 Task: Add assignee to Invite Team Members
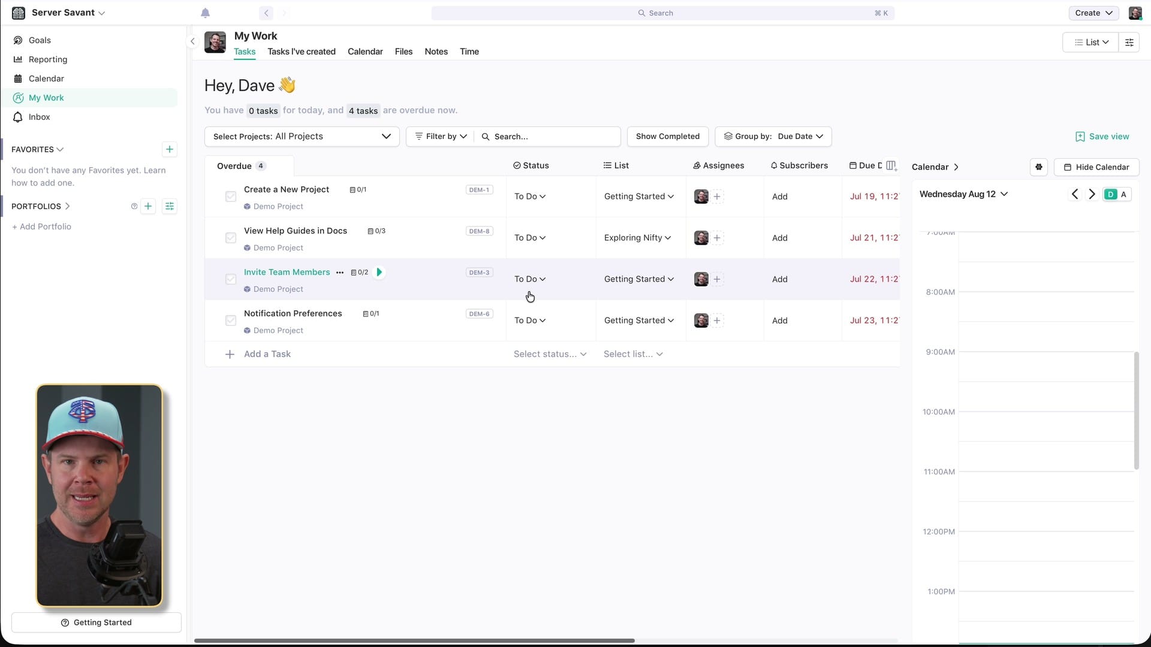pos(717,279)
